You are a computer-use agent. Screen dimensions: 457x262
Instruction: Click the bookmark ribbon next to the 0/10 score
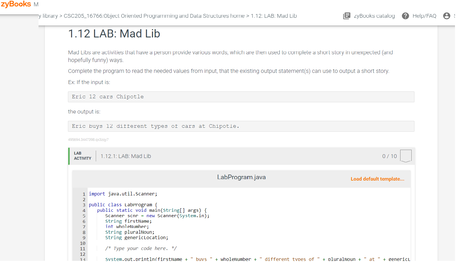click(x=405, y=156)
